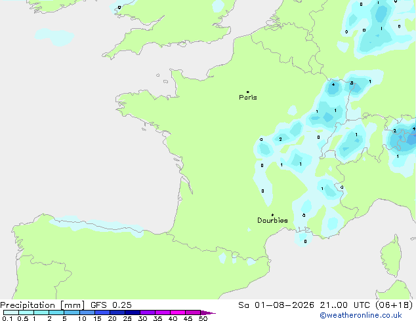The image size is (416, 321).
Task: Click the forecast date '01-08-2026'
Action: coord(284,305)
